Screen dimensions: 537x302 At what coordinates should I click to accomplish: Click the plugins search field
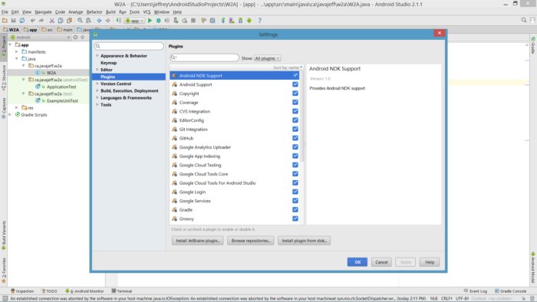click(x=205, y=57)
